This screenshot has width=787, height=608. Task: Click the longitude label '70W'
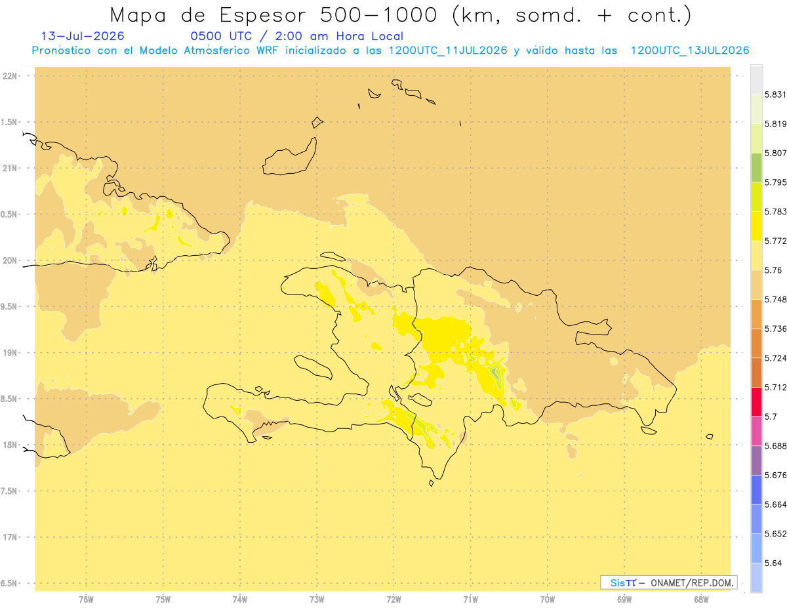[548, 599]
